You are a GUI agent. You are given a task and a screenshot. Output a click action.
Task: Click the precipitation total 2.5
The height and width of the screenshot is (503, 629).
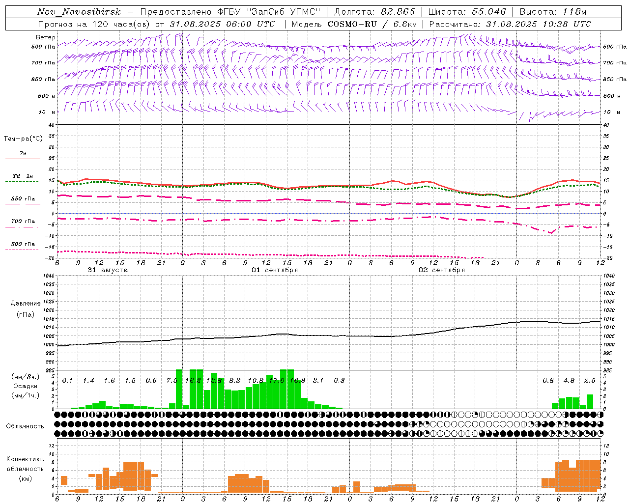(590, 381)
